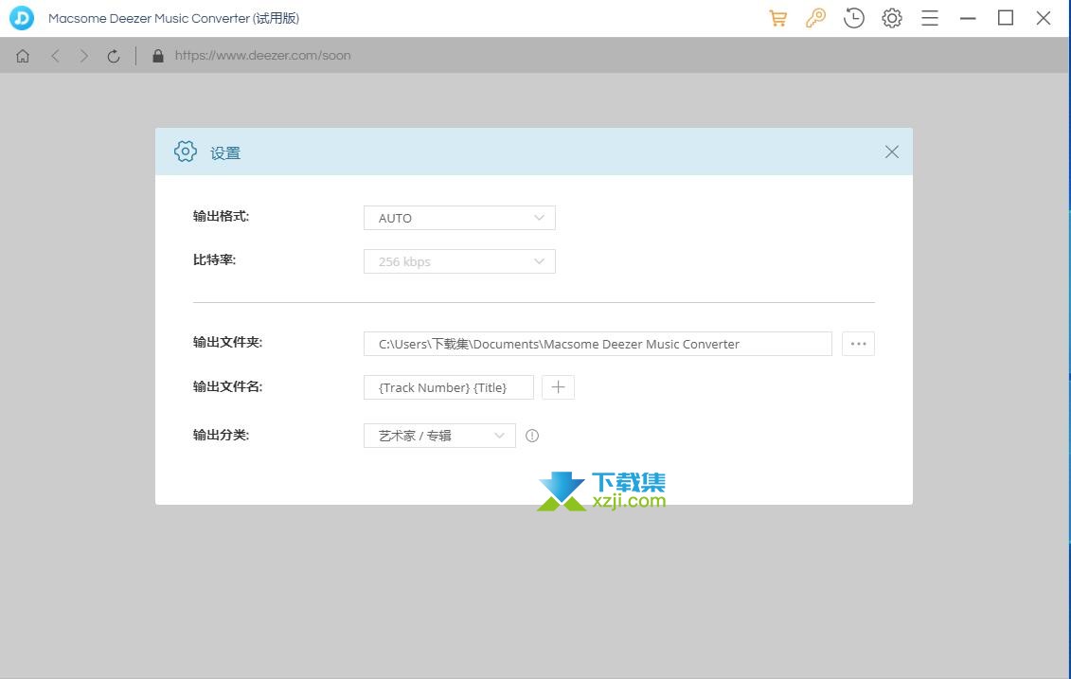Click the Macsome Deezer app logo
The width and height of the screenshot is (1071, 679).
click(22, 18)
